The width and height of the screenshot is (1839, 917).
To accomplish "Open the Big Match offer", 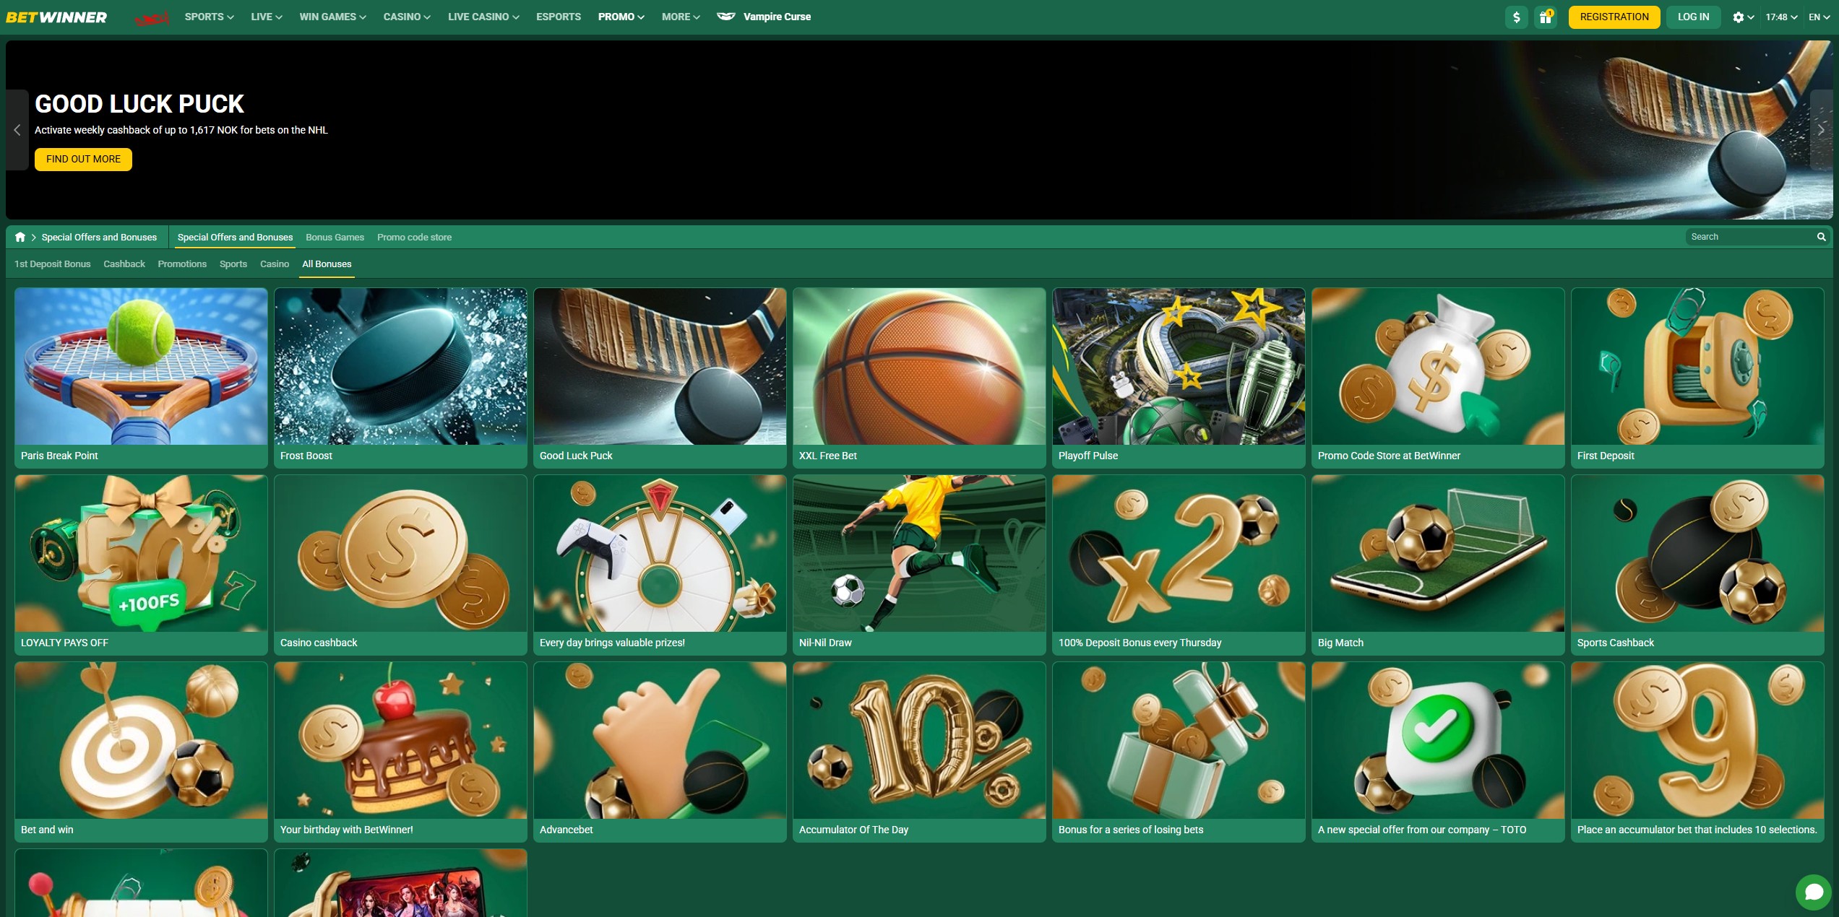I will (1438, 565).
